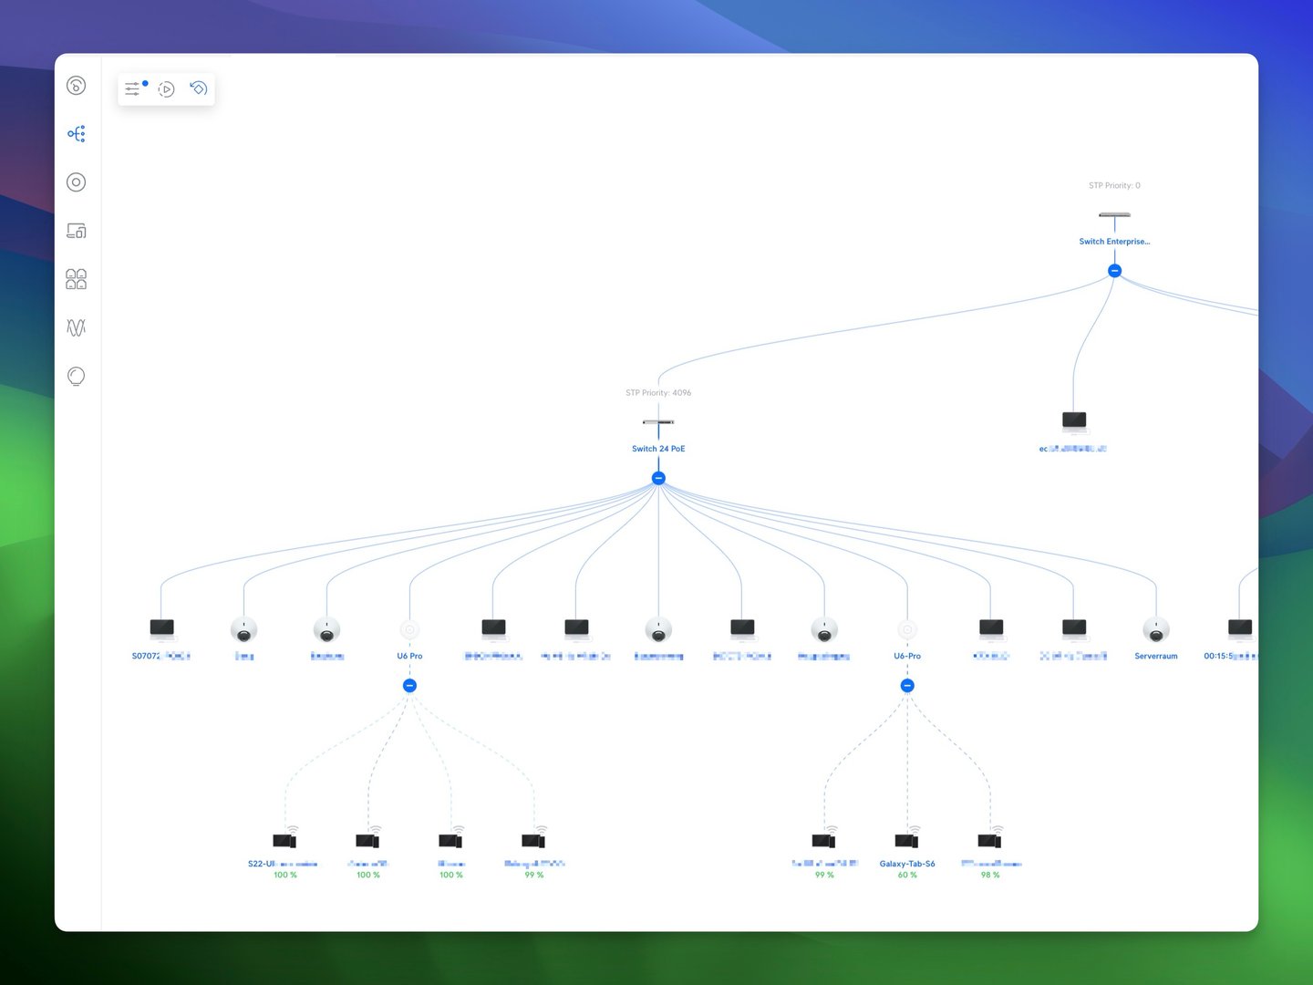
Task: Select the Switch 24 PoE device label
Action: [658, 449]
